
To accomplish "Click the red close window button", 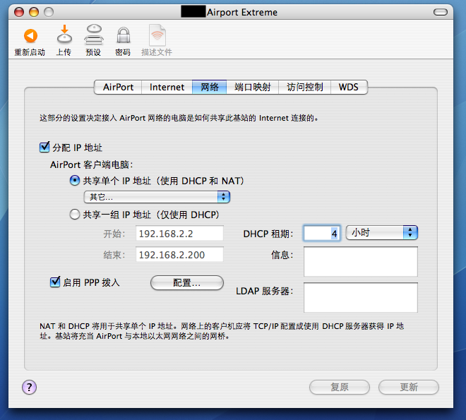I will pyautogui.click(x=19, y=12).
